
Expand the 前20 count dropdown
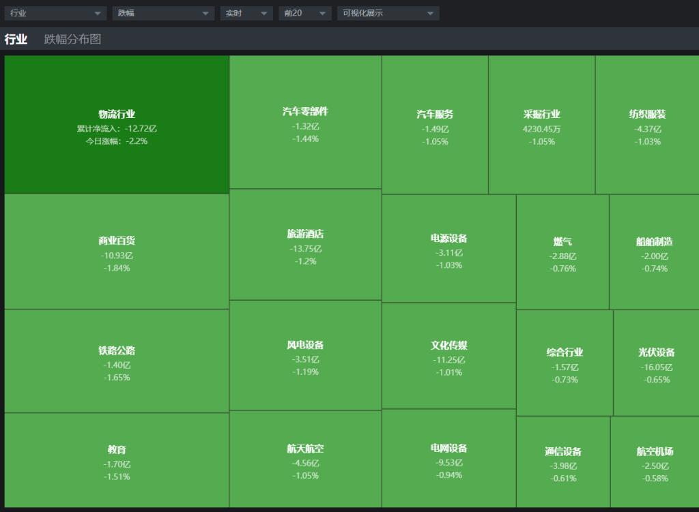[x=305, y=14]
